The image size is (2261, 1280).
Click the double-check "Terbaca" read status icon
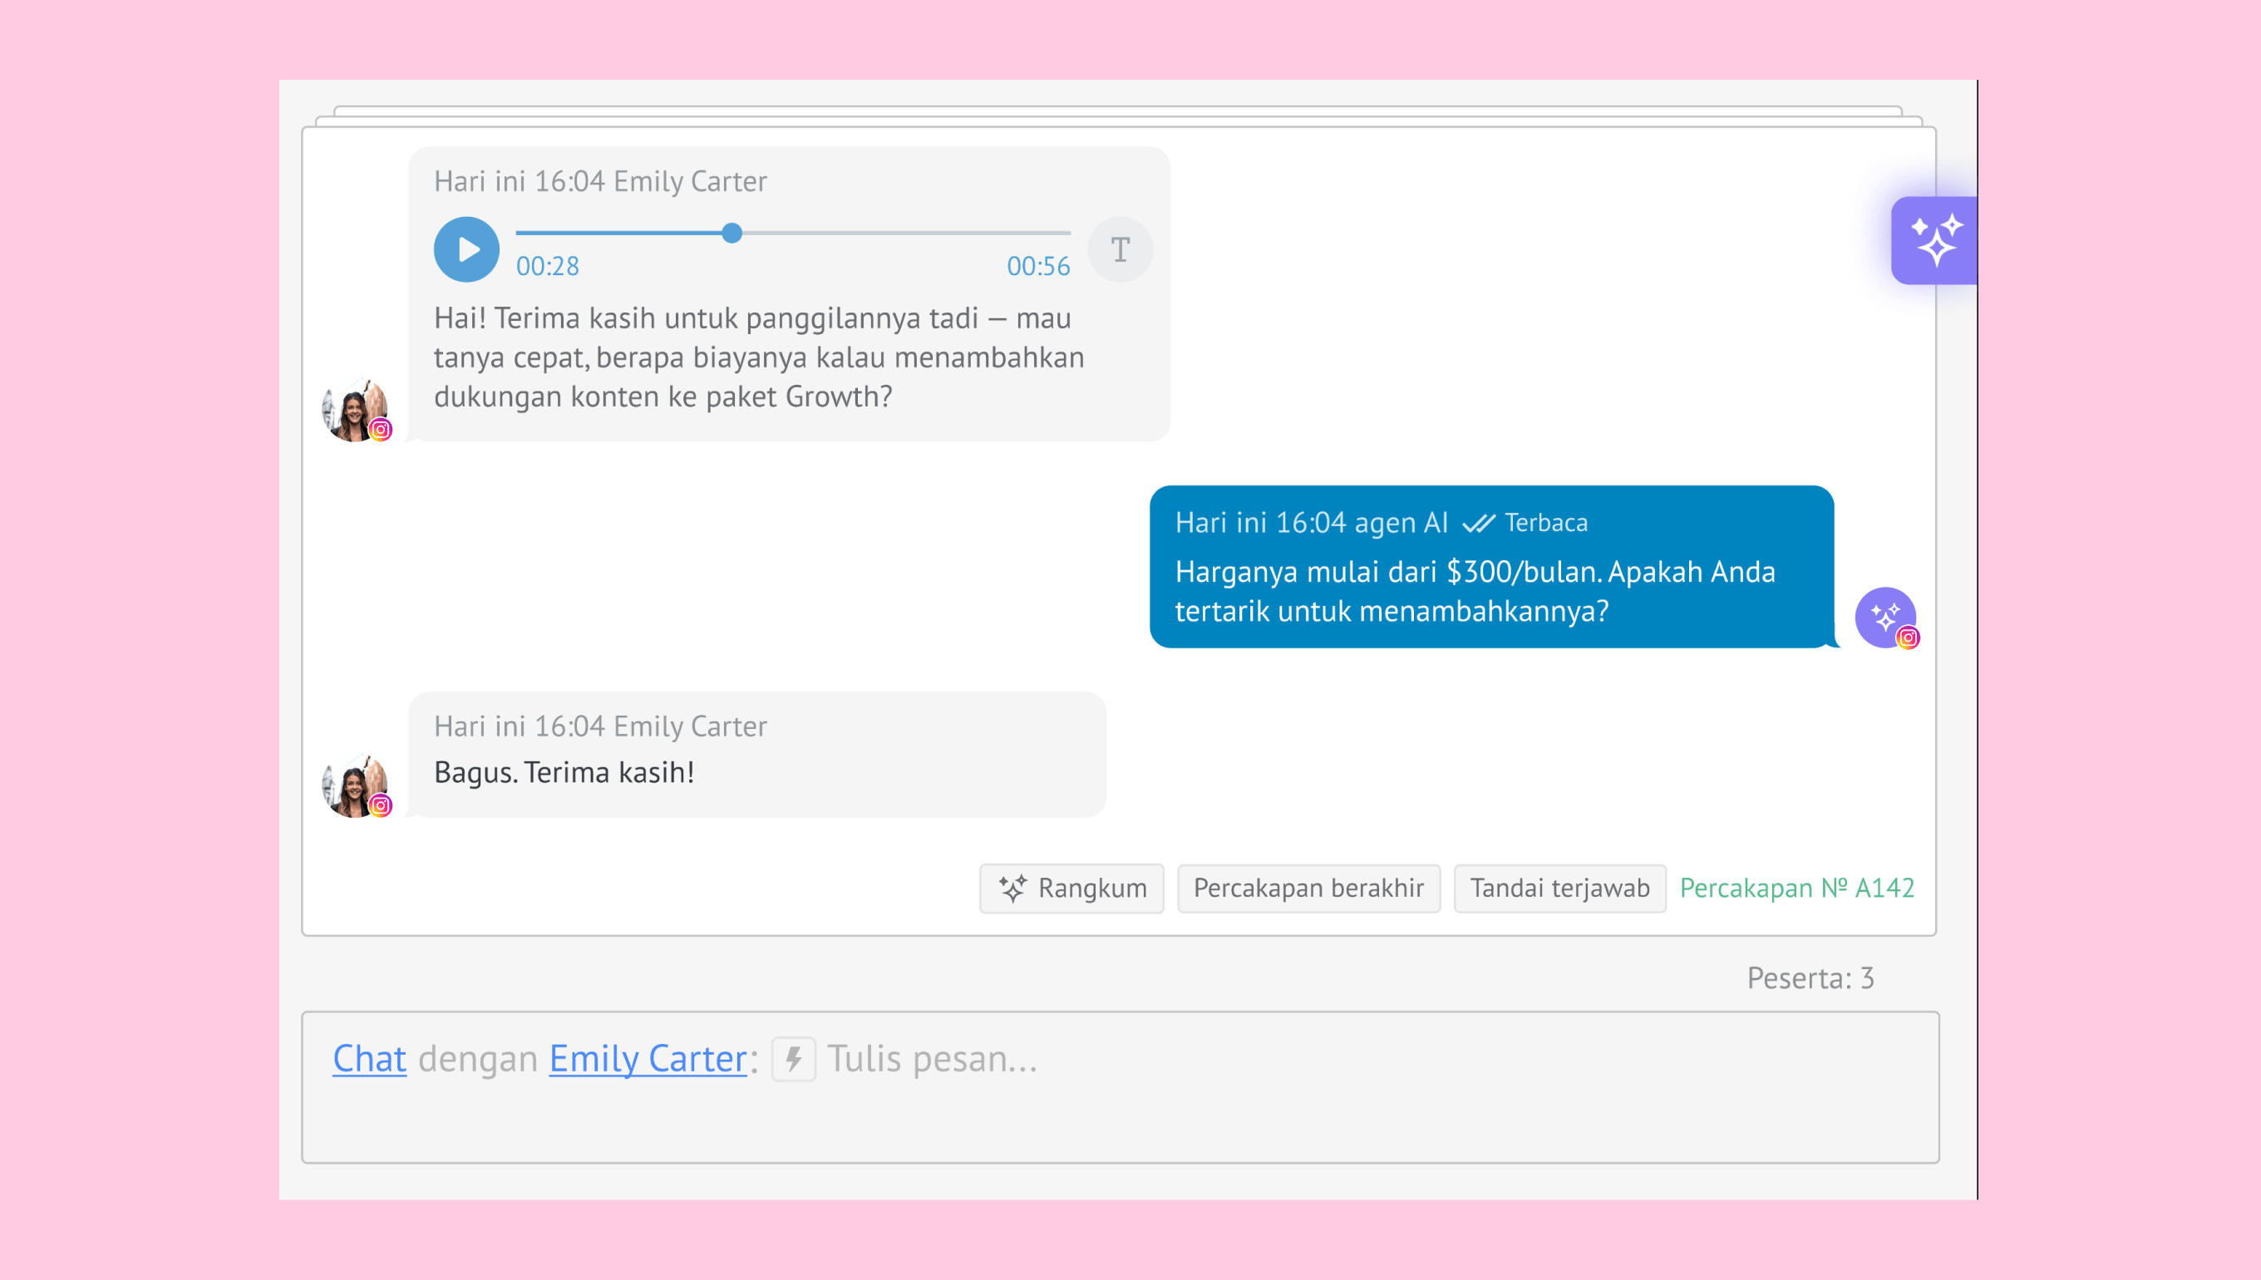click(1479, 523)
